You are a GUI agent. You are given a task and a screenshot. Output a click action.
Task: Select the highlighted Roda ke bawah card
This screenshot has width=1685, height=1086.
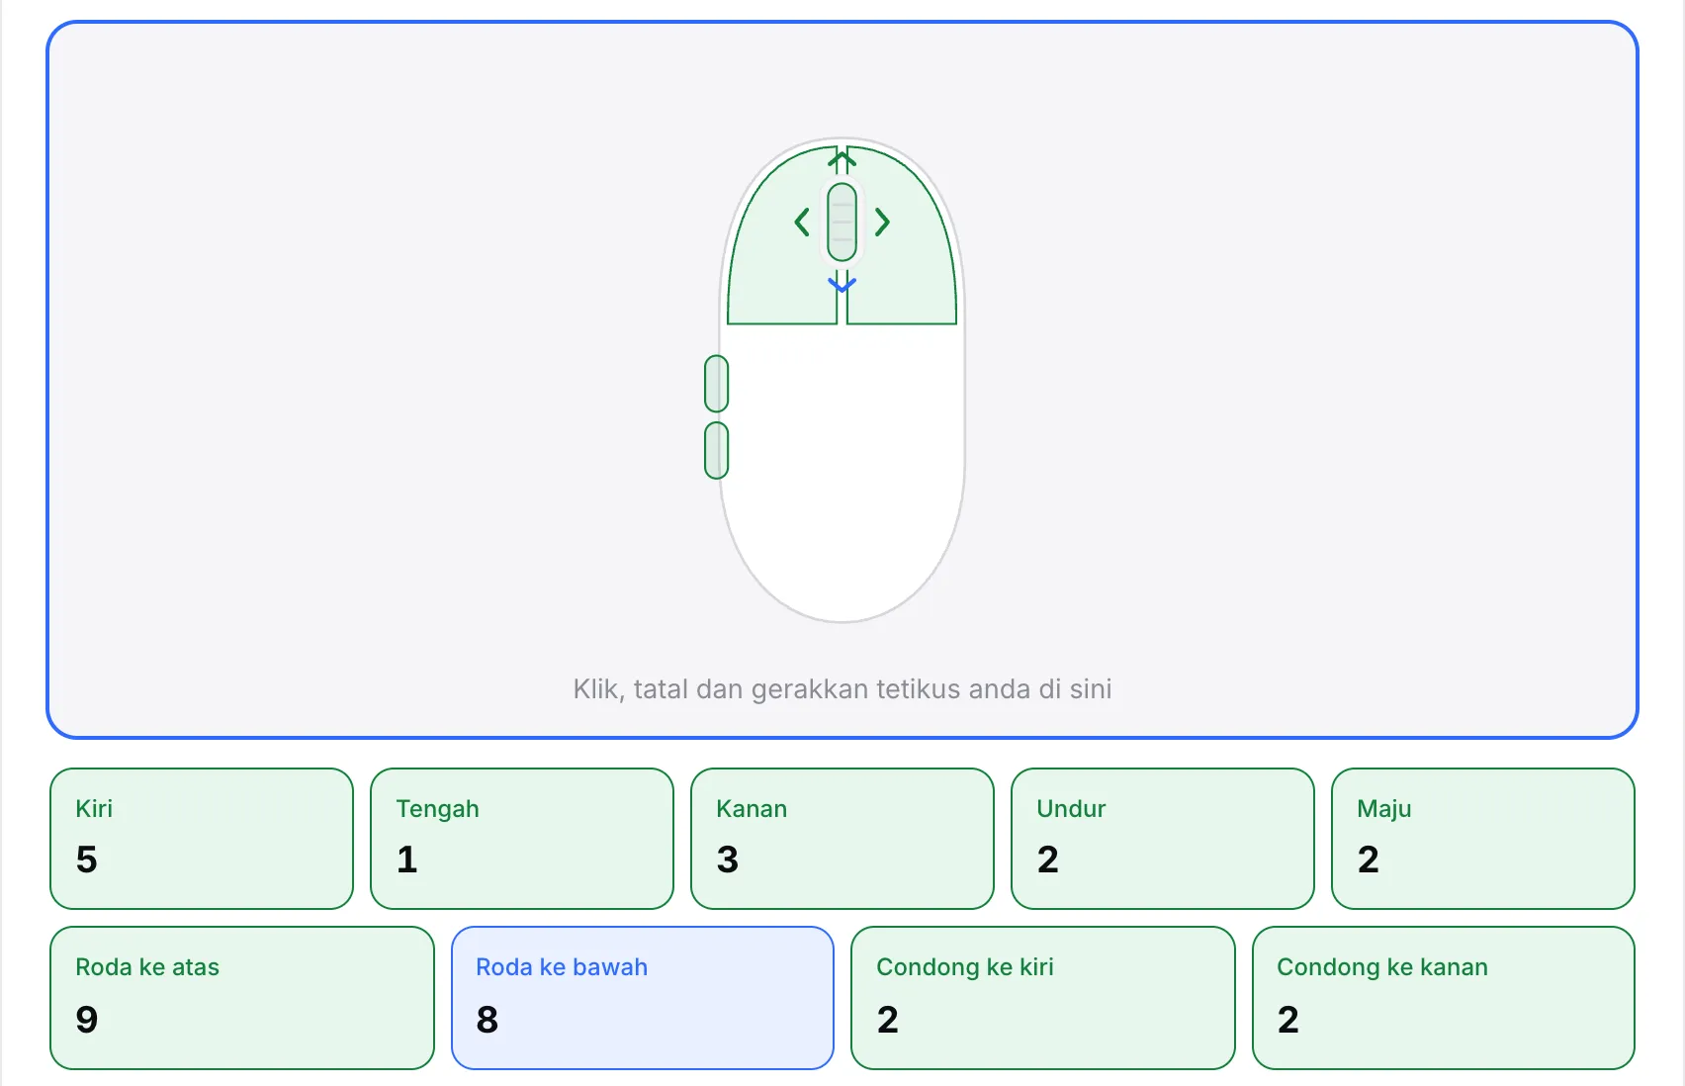[x=643, y=998]
